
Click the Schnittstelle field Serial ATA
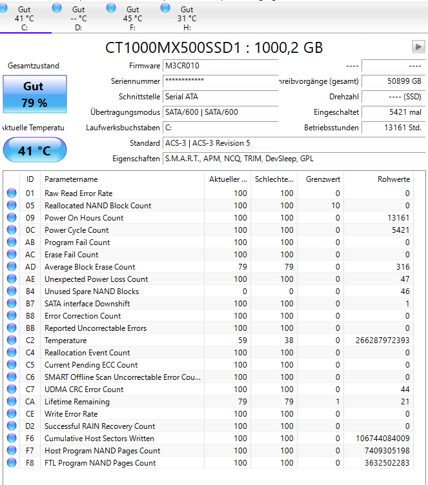(221, 97)
